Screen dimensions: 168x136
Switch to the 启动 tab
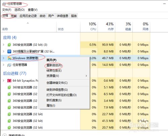pyautogui.click(x=42, y=16)
